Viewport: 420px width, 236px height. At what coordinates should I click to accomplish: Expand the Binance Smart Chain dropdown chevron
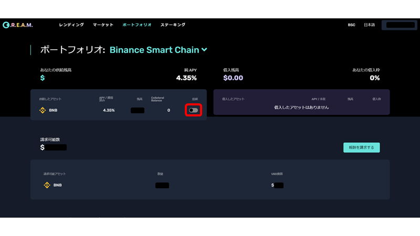[x=204, y=50]
